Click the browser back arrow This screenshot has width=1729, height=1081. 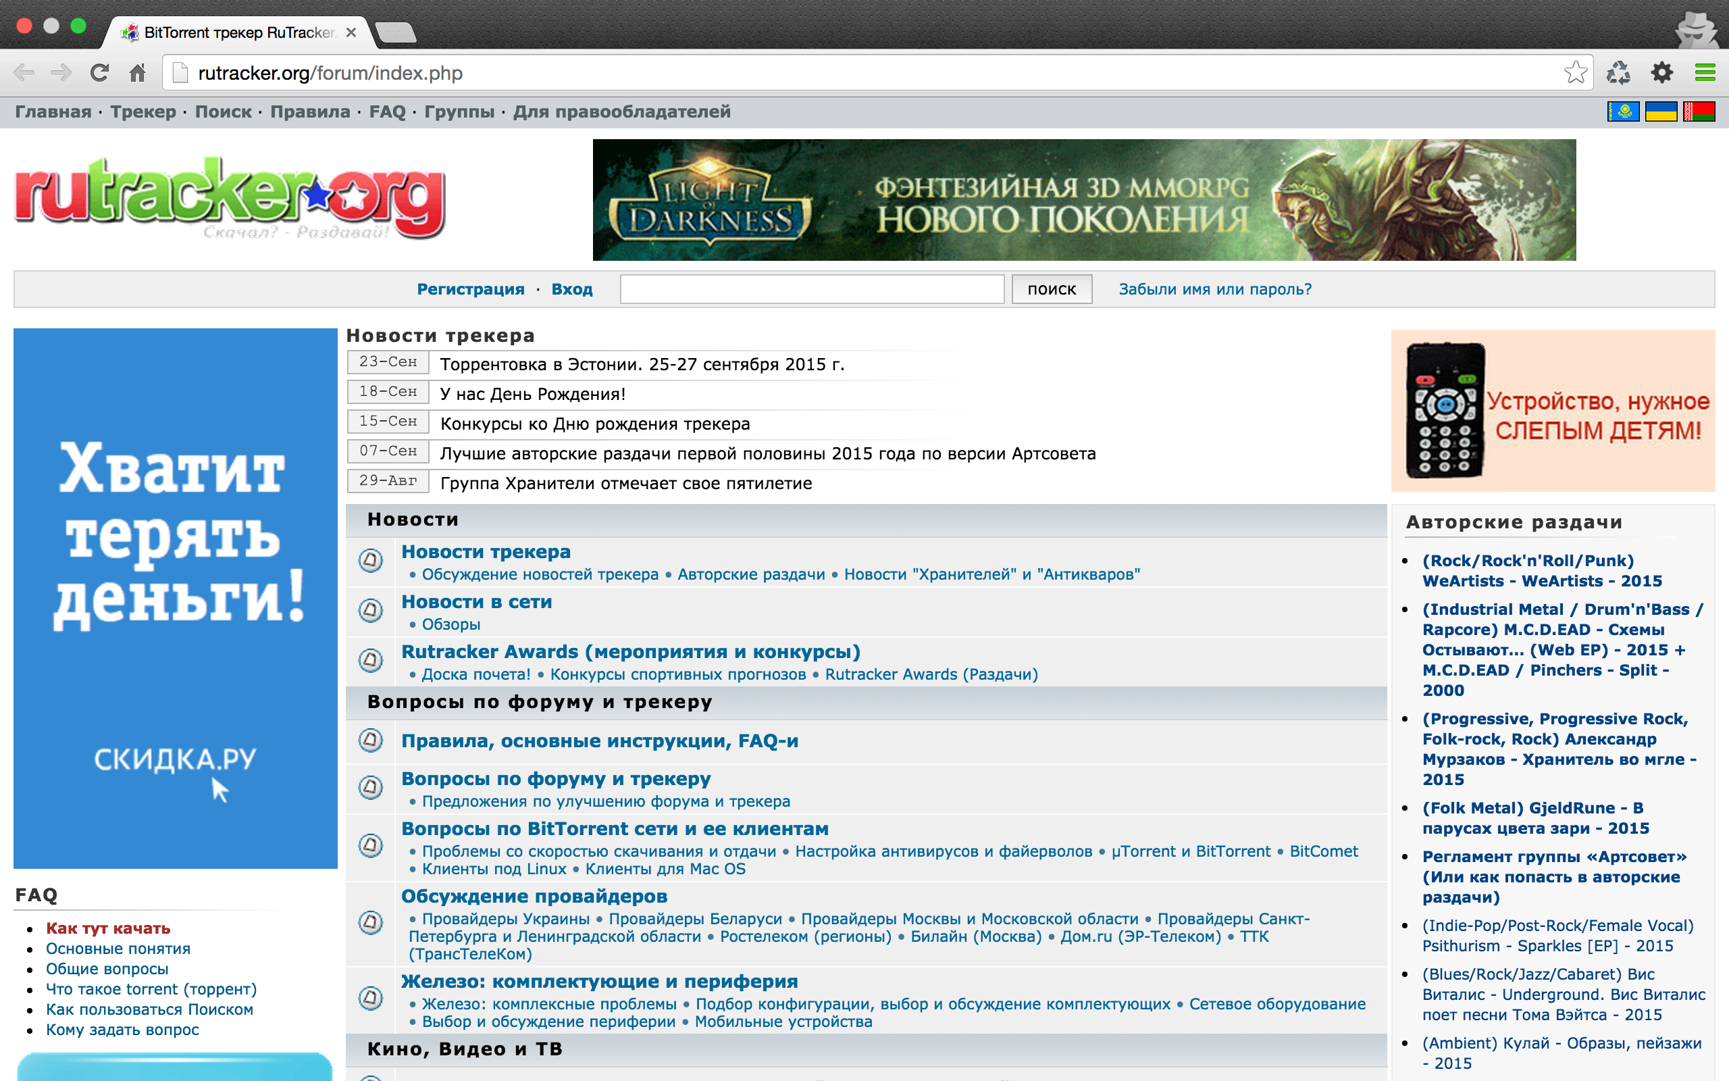24,73
